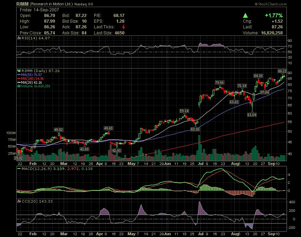Screen dimensions: 301x237
Task: Click the Bid 87.22 value
Action: [81, 15]
